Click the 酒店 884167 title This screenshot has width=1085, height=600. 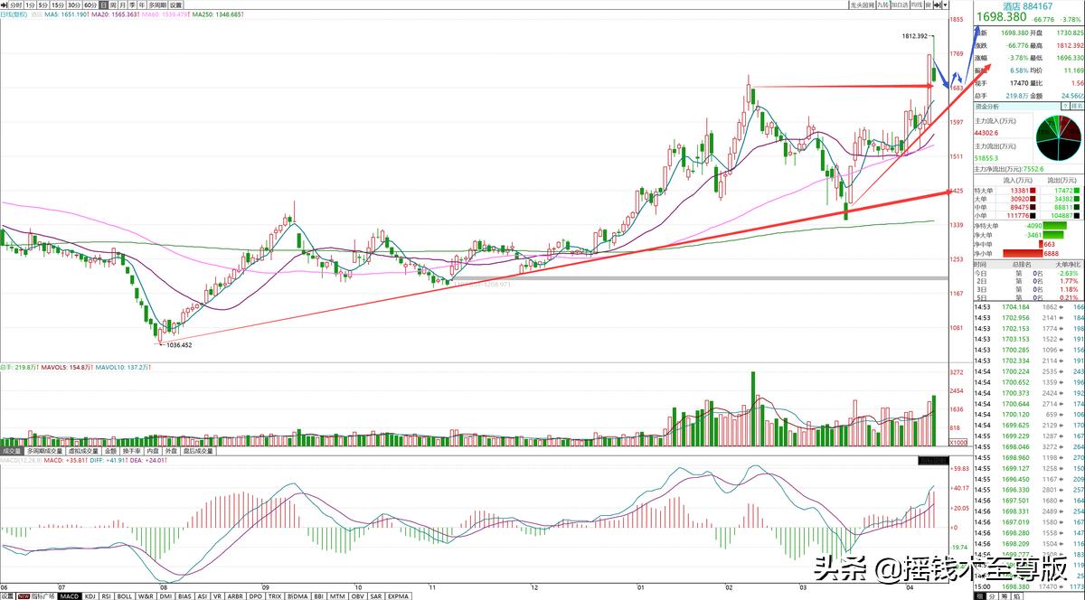[x=1028, y=6]
